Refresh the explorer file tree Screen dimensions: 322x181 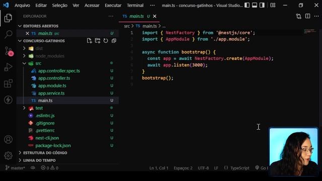pyautogui.click(x=106, y=41)
